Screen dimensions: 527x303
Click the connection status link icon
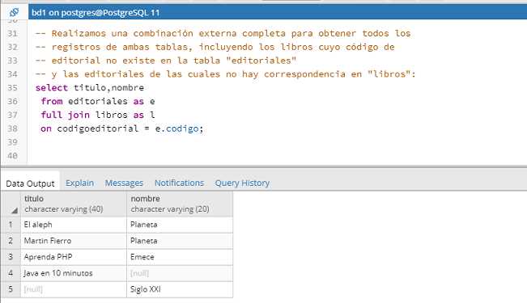(14, 12)
